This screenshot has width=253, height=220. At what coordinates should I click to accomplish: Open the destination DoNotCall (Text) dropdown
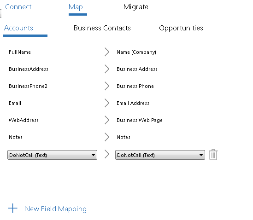[x=160, y=155]
